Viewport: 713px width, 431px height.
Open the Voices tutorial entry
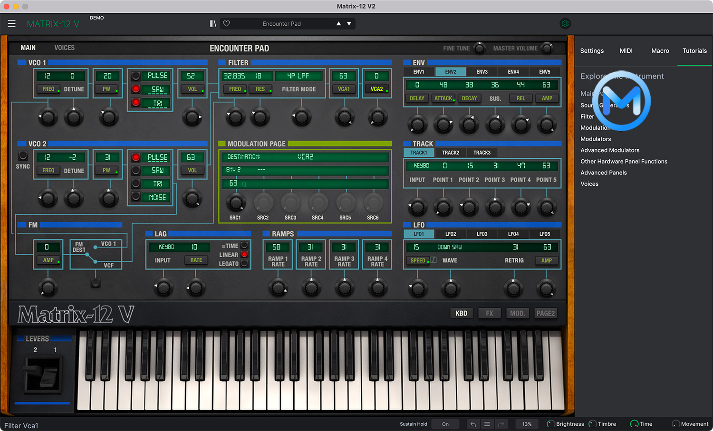click(x=589, y=184)
